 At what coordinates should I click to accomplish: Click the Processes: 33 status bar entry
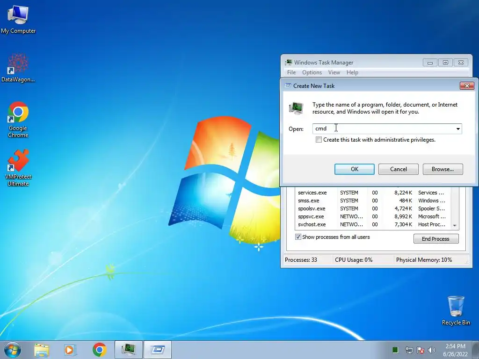pyautogui.click(x=301, y=260)
